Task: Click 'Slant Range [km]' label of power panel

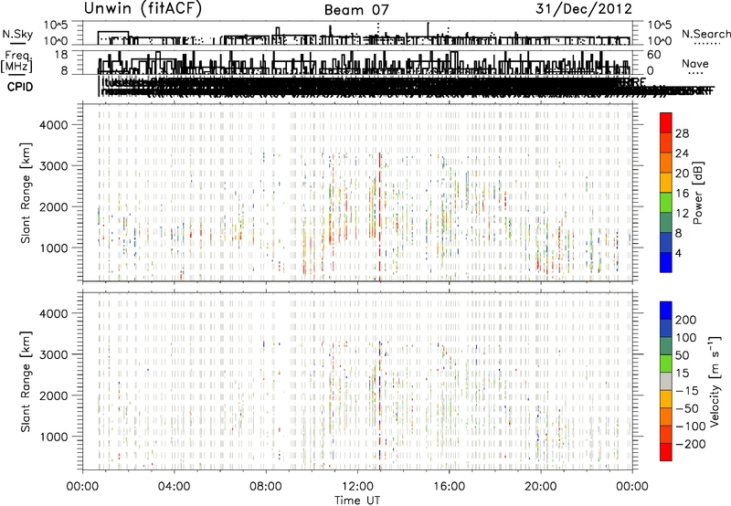Action: [26, 193]
